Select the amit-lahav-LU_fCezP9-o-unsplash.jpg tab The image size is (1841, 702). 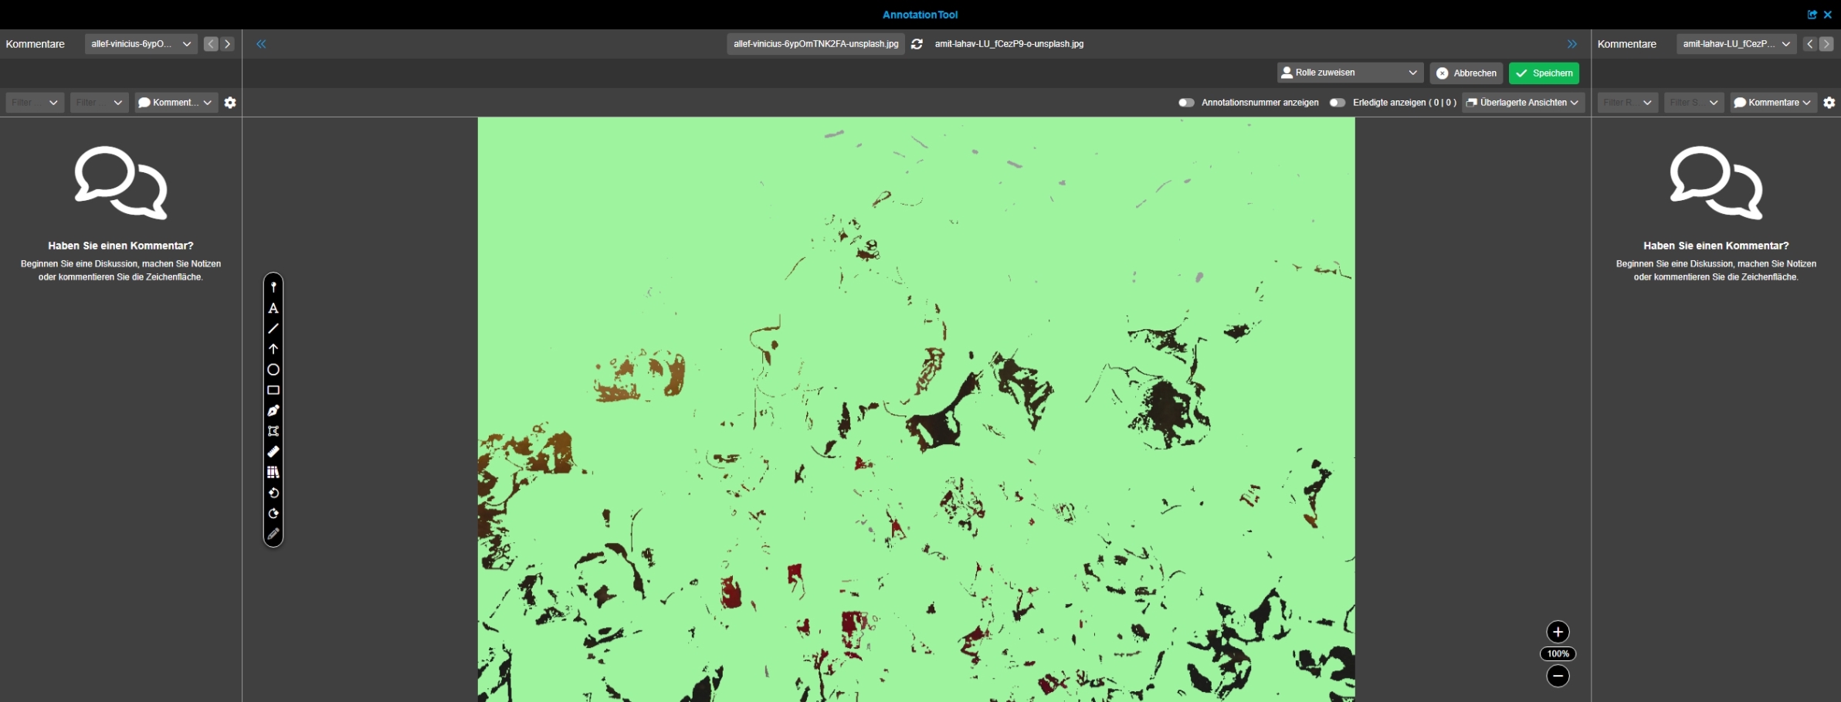[x=1009, y=44]
